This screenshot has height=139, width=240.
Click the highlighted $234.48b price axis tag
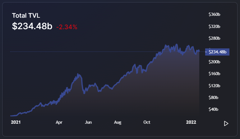pyautogui.click(x=217, y=52)
